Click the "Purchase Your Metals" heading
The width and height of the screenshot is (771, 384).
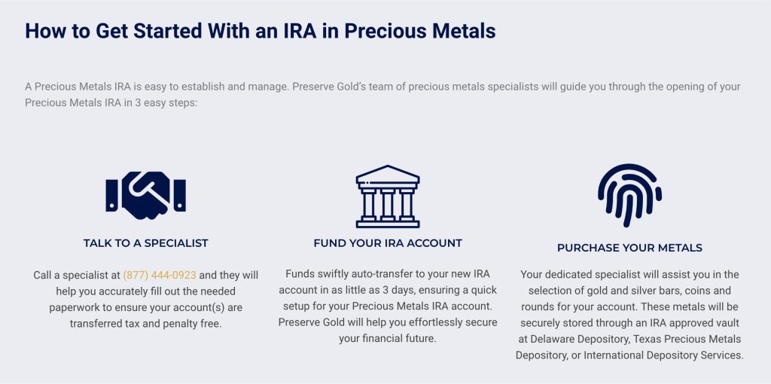[629, 248]
